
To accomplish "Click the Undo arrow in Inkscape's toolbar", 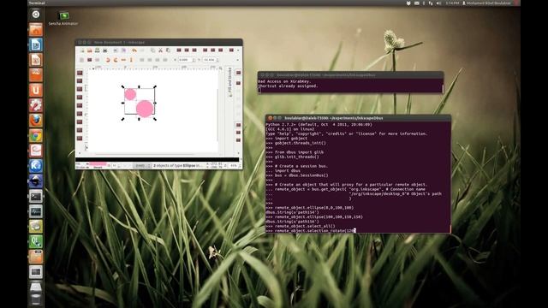I will (x=134, y=50).
